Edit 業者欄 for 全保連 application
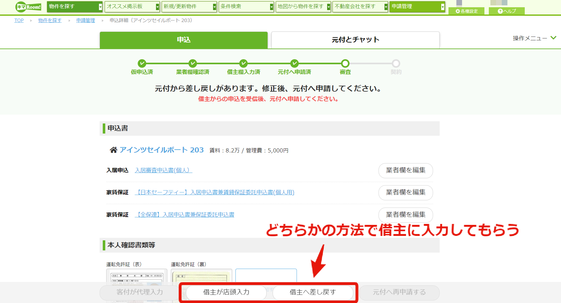The height and width of the screenshot is (303, 561). pyautogui.click(x=406, y=215)
